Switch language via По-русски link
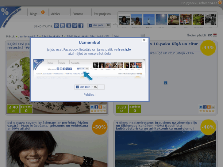This screenshot has height=167, width=223. pos(189,3)
